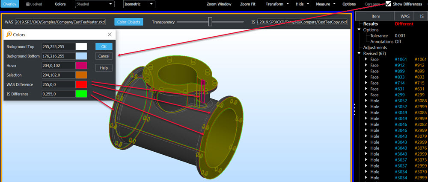Click Background Top value field
The height and width of the screenshot is (182, 428).
59,46
